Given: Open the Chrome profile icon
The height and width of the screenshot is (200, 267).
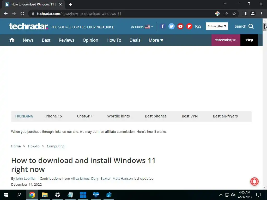Looking at the screenshot, I should coord(253,14).
